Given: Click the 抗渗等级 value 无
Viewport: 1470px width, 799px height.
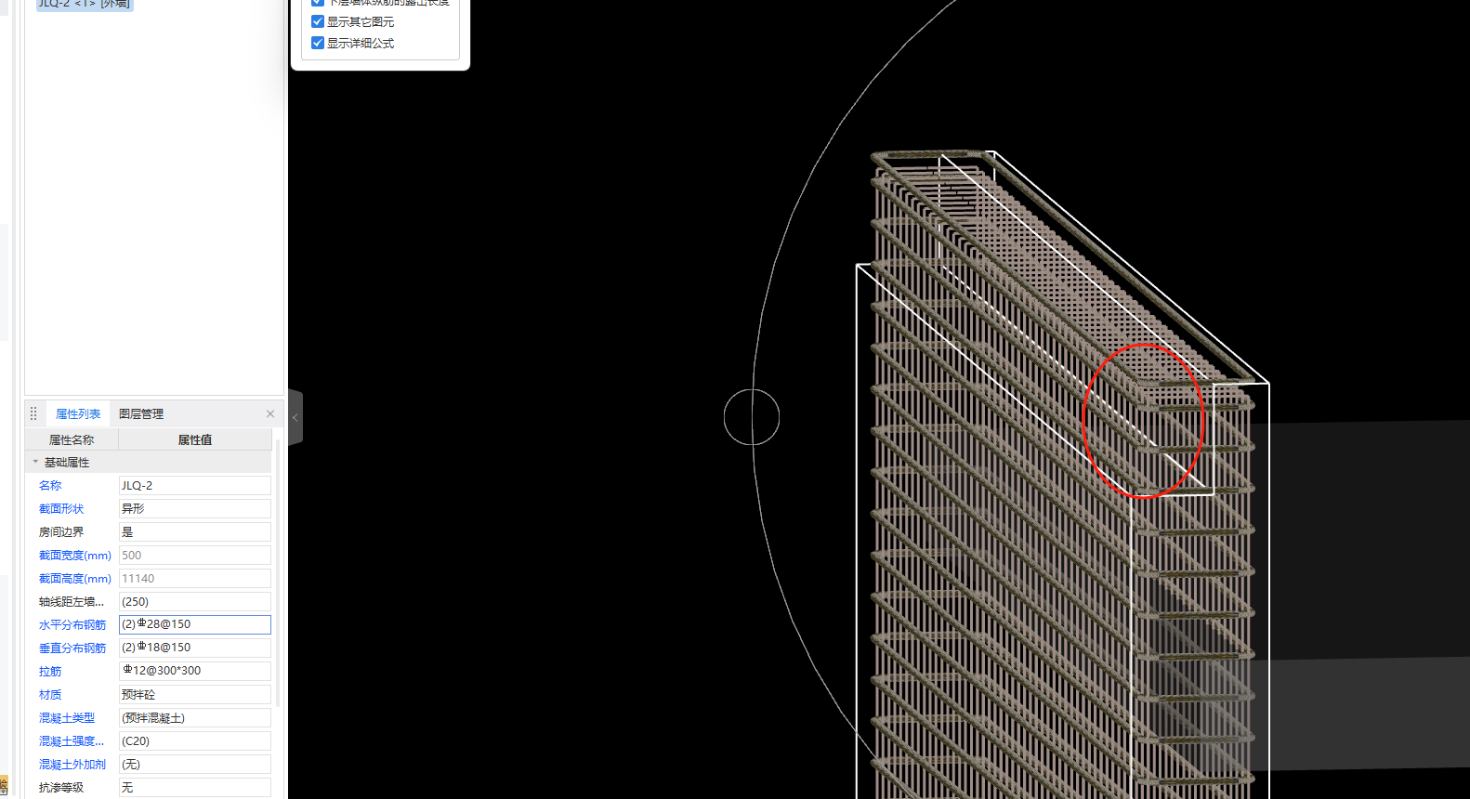Looking at the screenshot, I should [195, 787].
